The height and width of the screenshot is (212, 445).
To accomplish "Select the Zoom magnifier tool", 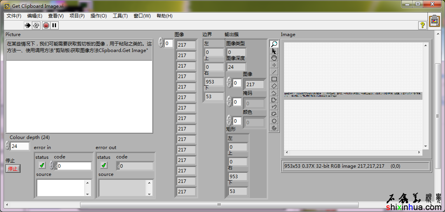I will coord(274,44).
